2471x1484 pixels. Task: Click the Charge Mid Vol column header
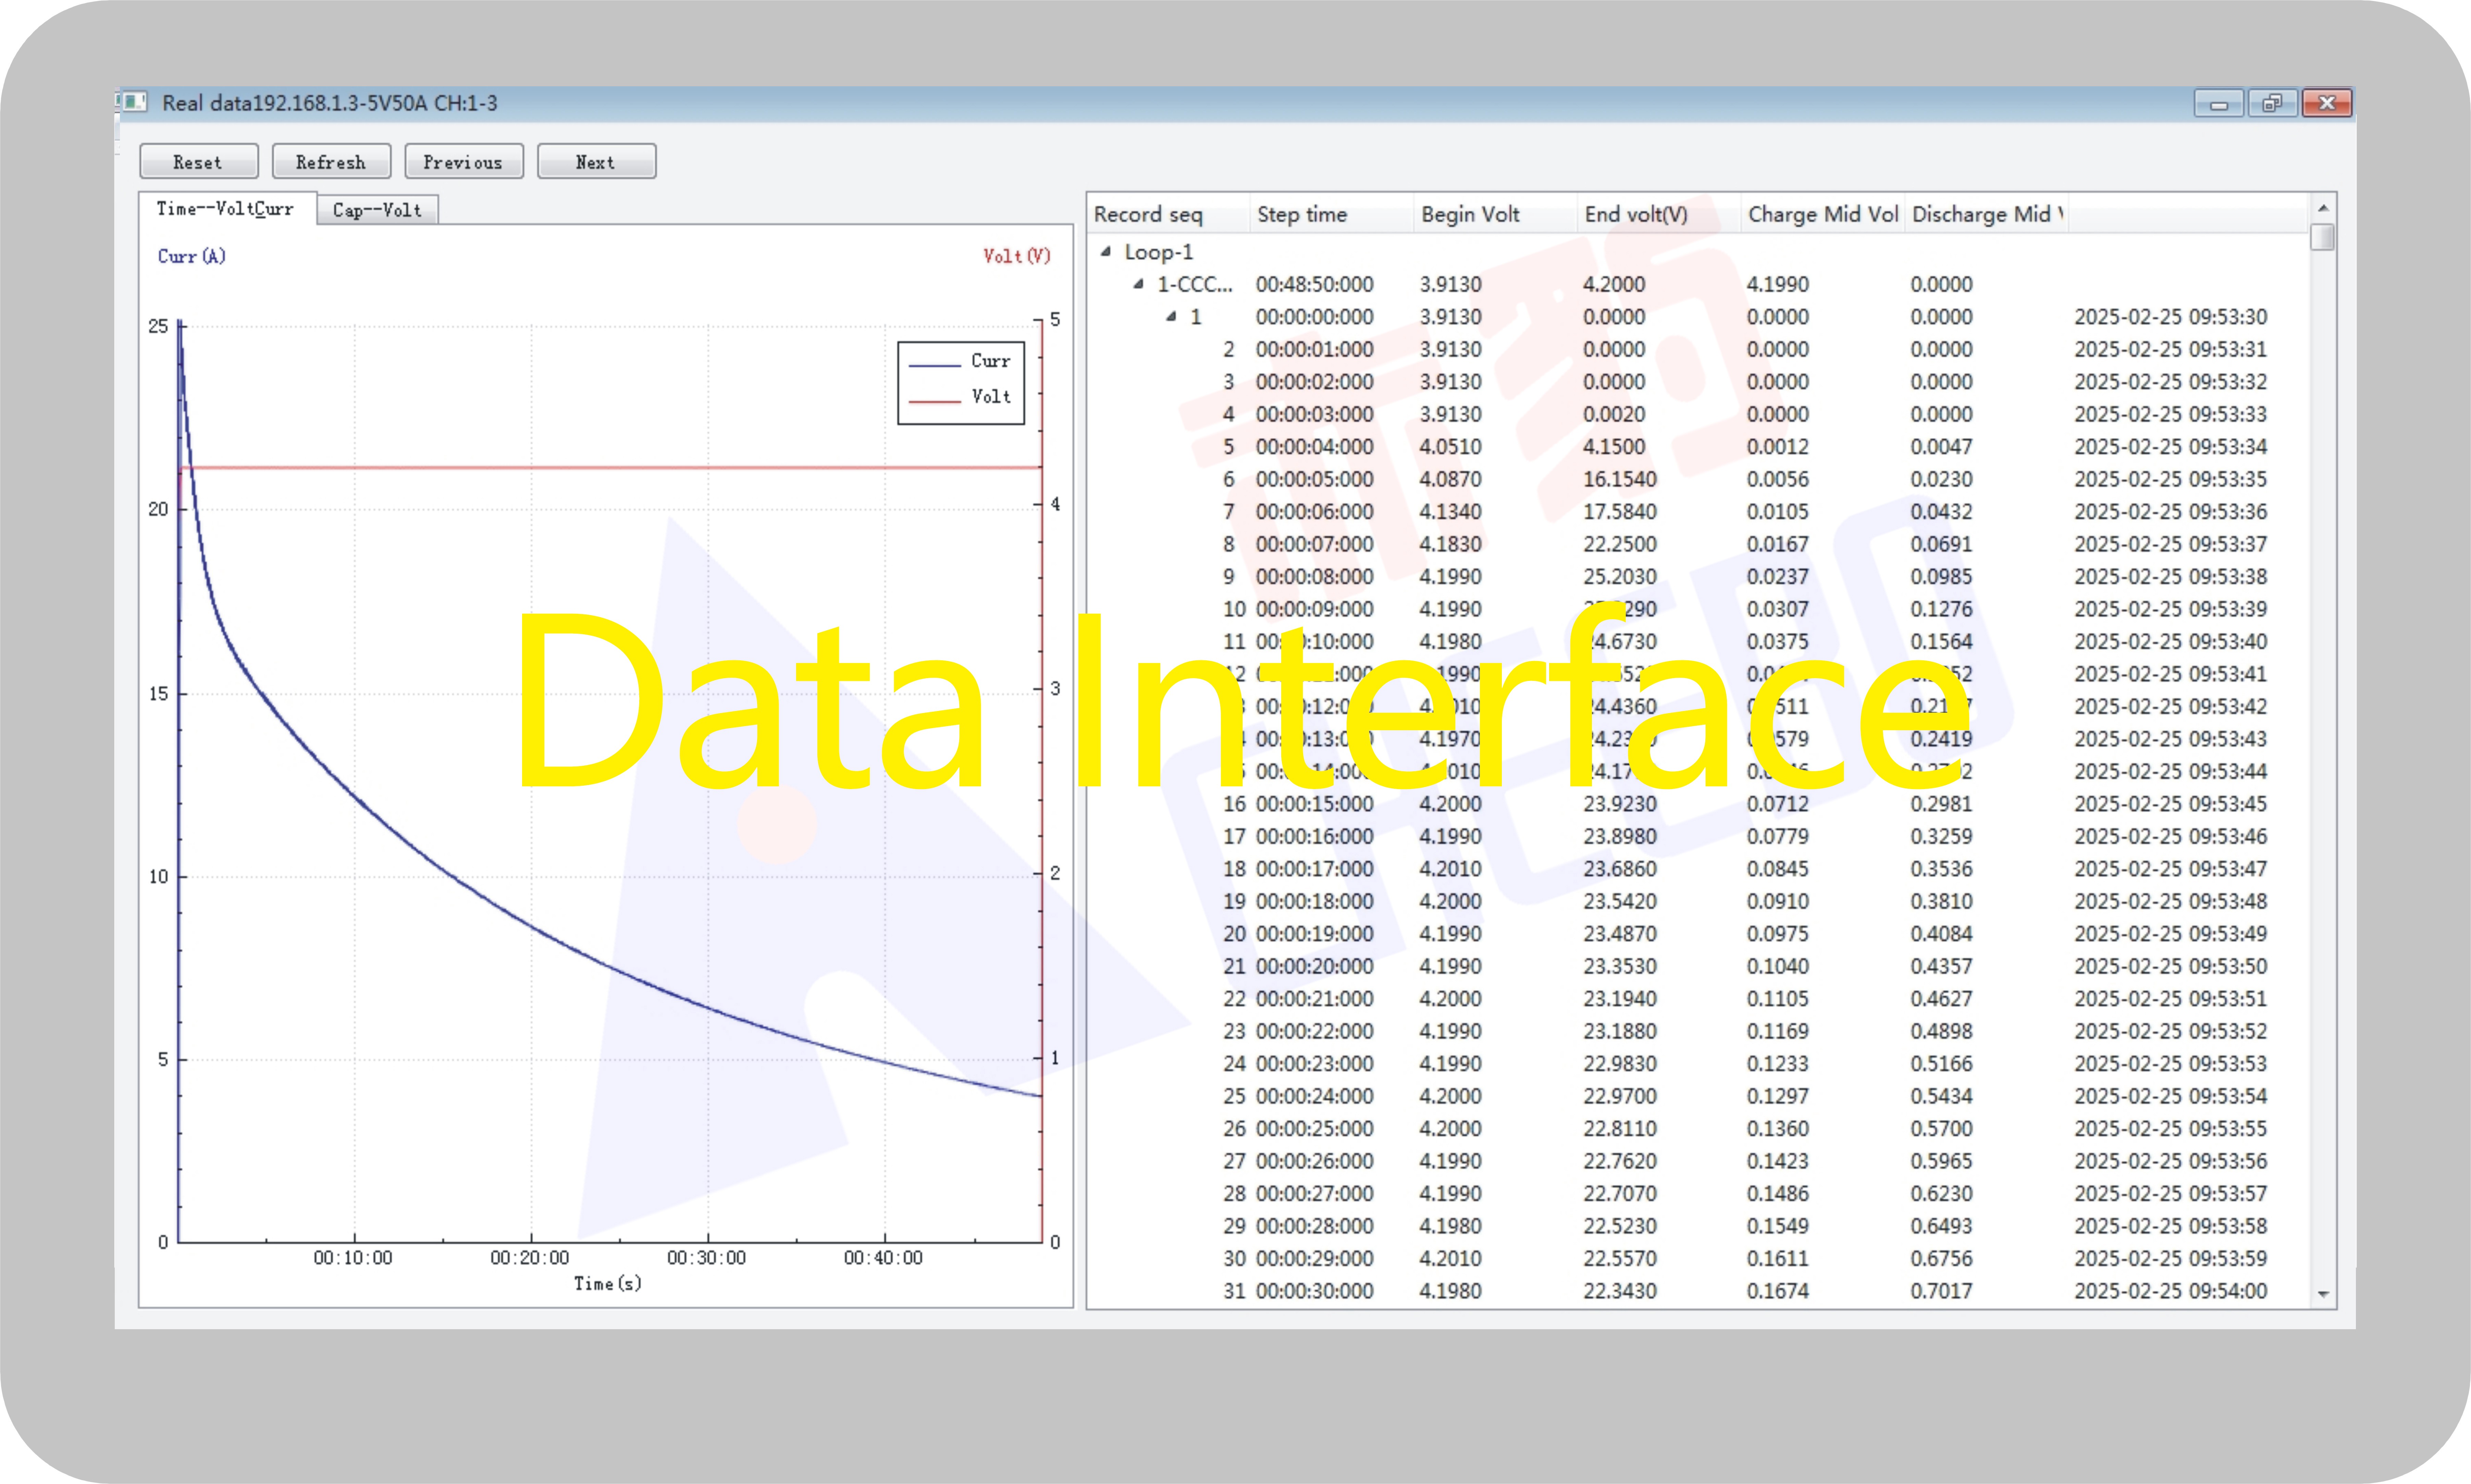coord(1822,214)
